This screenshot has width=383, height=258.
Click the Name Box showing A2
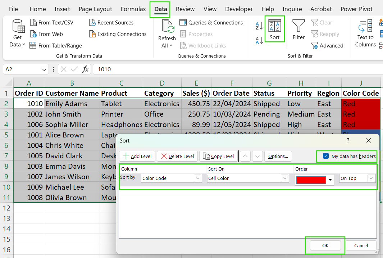pos(22,69)
